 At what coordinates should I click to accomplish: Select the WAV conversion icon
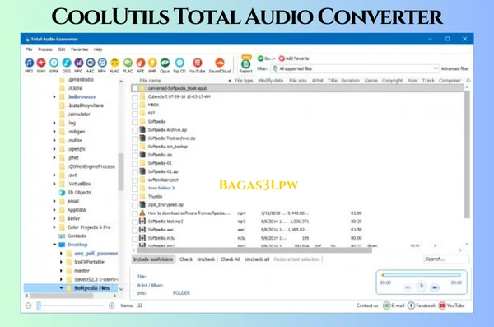click(x=41, y=63)
